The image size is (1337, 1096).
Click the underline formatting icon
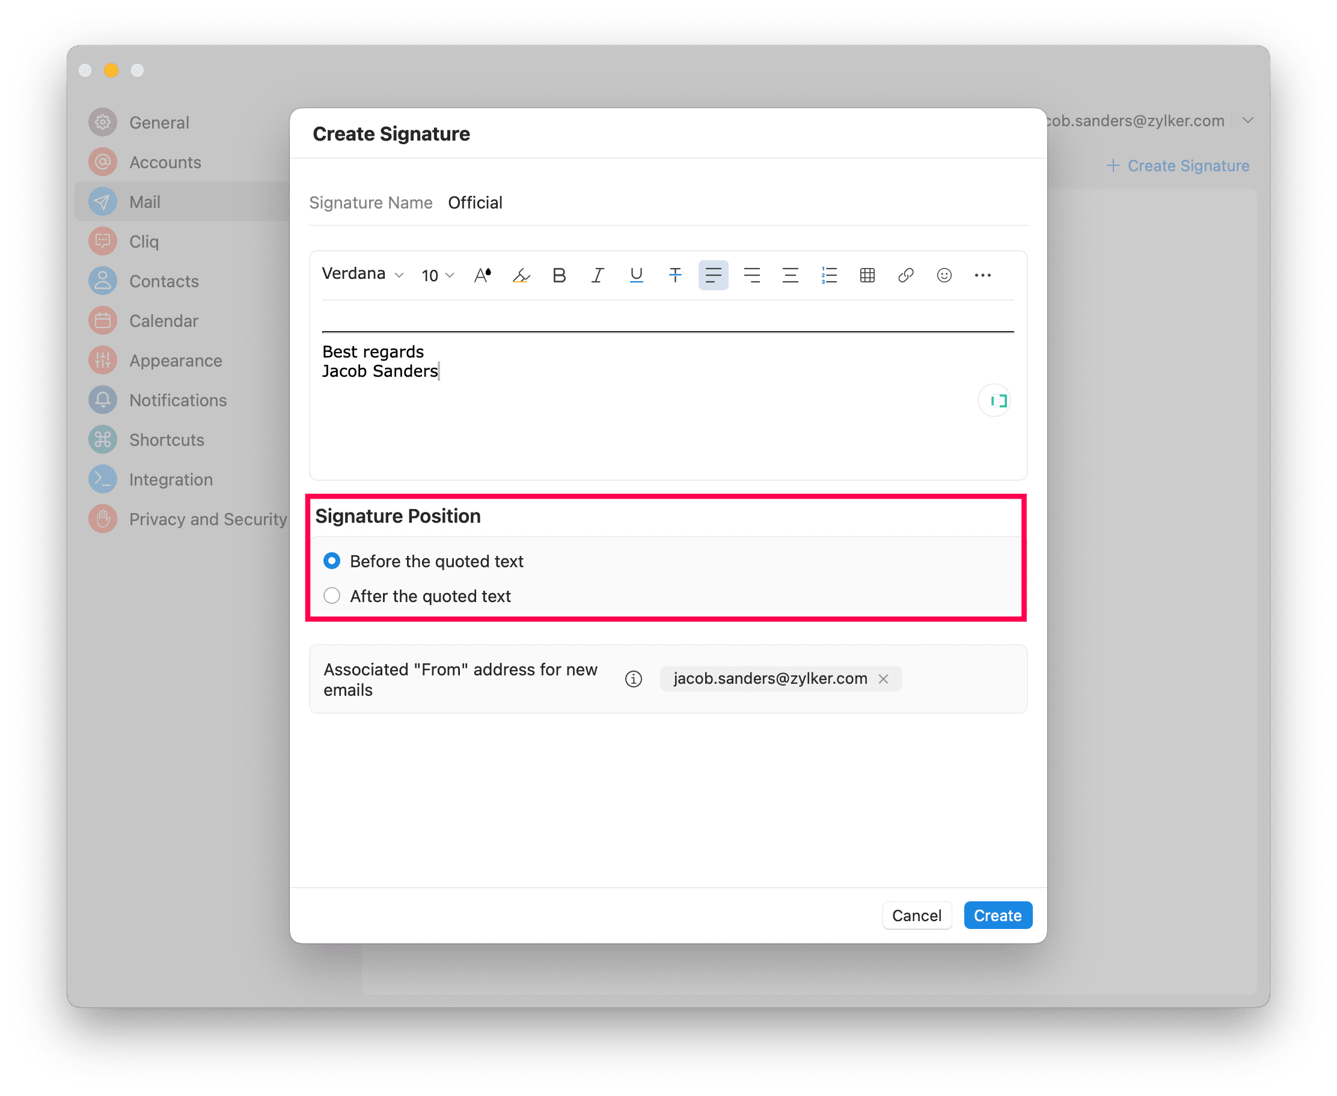(x=636, y=275)
